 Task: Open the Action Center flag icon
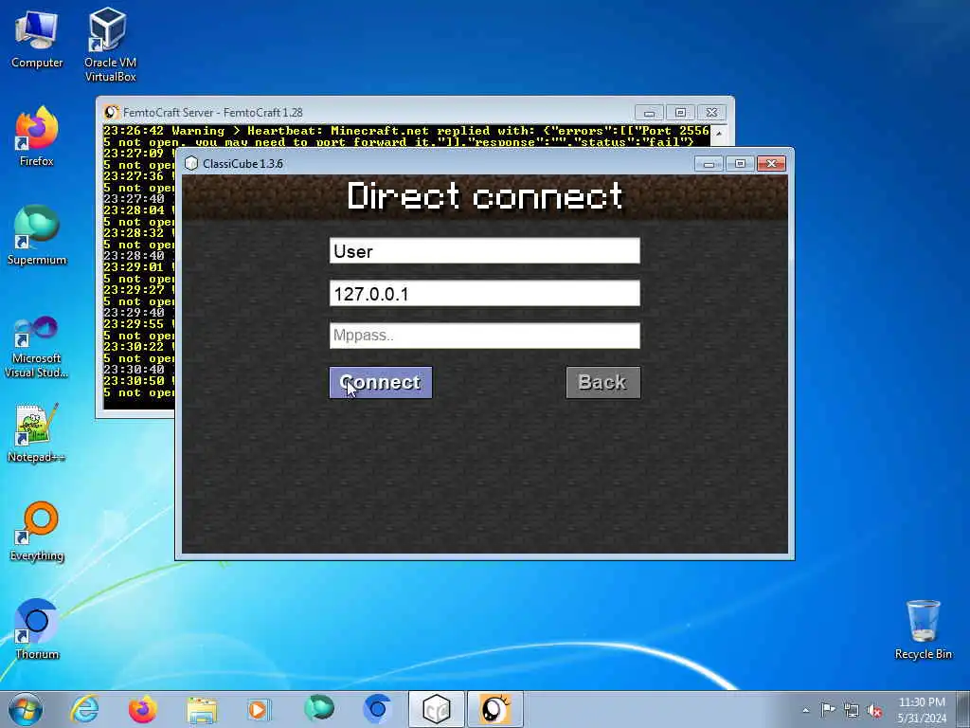(828, 709)
